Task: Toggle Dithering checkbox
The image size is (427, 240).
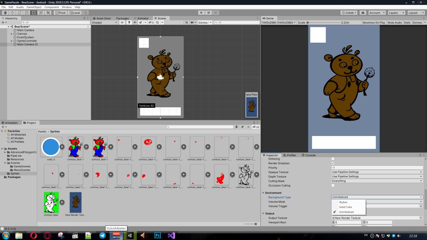Action: (x=333, y=159)
